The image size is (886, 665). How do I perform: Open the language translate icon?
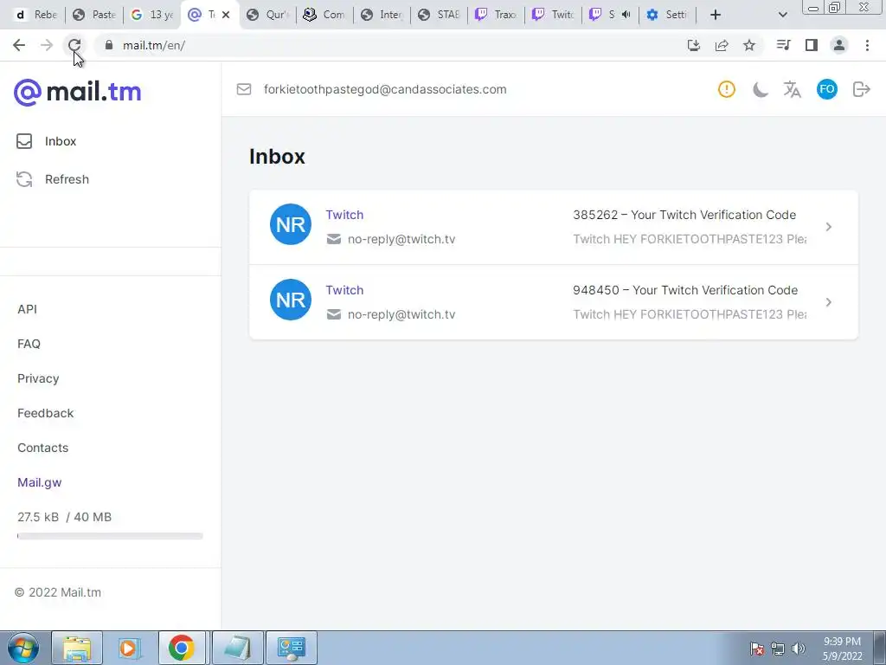tap(793, 89)
